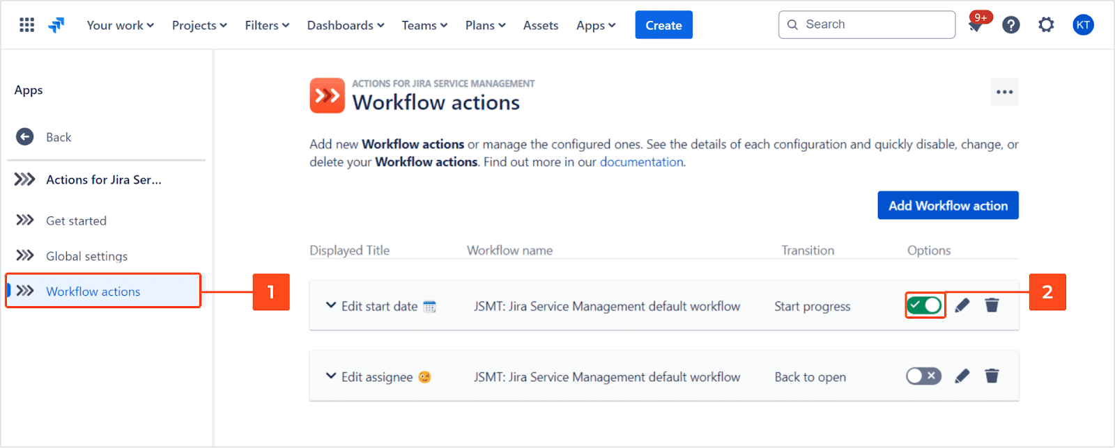Expand the Edit start date row chevron

331,305
